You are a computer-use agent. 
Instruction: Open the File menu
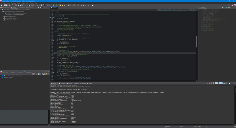tap(1, 3)
